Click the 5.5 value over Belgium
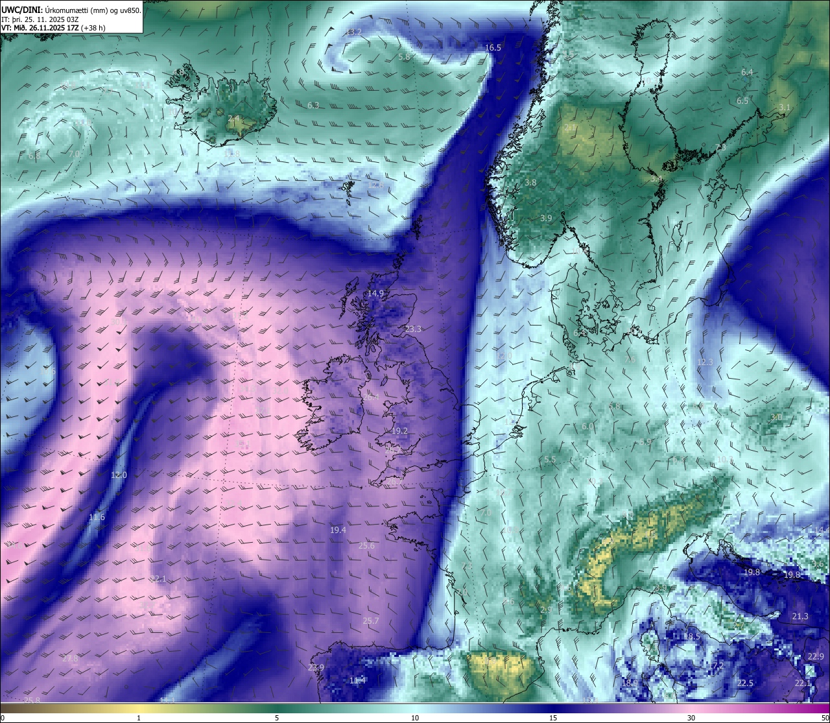The height and width of the screenshot is (723, 830). [550, 460]
